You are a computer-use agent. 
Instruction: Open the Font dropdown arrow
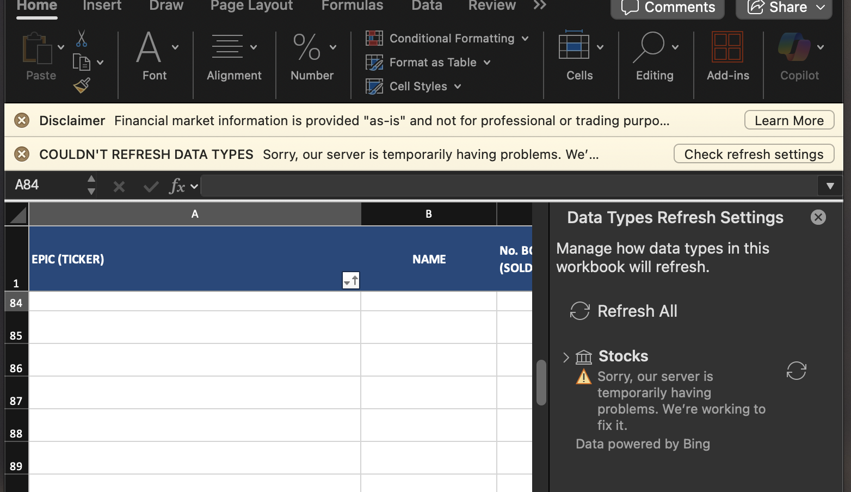(x=175, y=46)
